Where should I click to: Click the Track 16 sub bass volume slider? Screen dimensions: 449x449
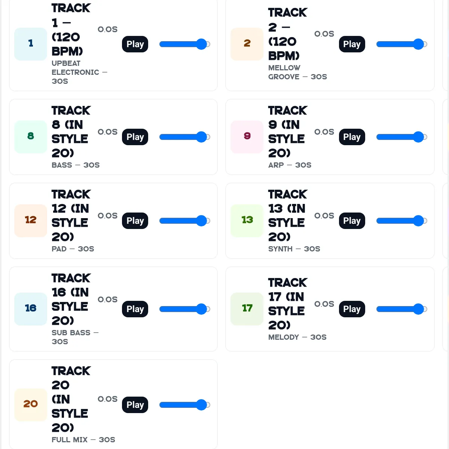pyautogui.click(x=185, y=309)
